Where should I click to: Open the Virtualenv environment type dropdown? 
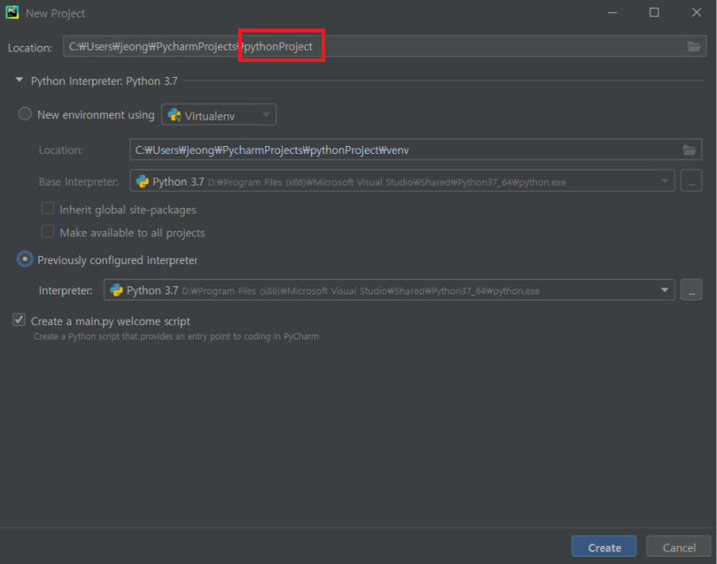tap(219, 114)
